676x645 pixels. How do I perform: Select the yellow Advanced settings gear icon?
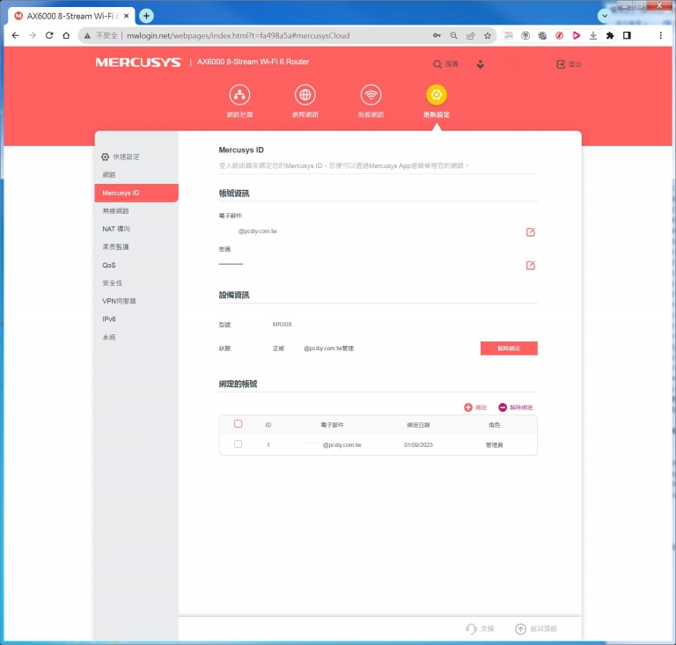pyautogui.click(x=437, y=95)
